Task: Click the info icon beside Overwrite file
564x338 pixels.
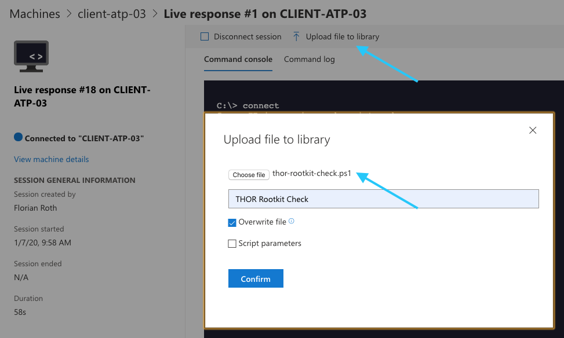Action: [292, 221]
